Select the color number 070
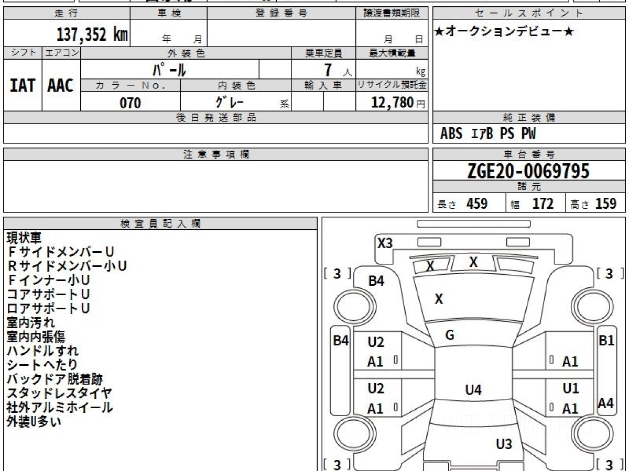This screenshot has width=629, height=471. click(x=131, y=103)
